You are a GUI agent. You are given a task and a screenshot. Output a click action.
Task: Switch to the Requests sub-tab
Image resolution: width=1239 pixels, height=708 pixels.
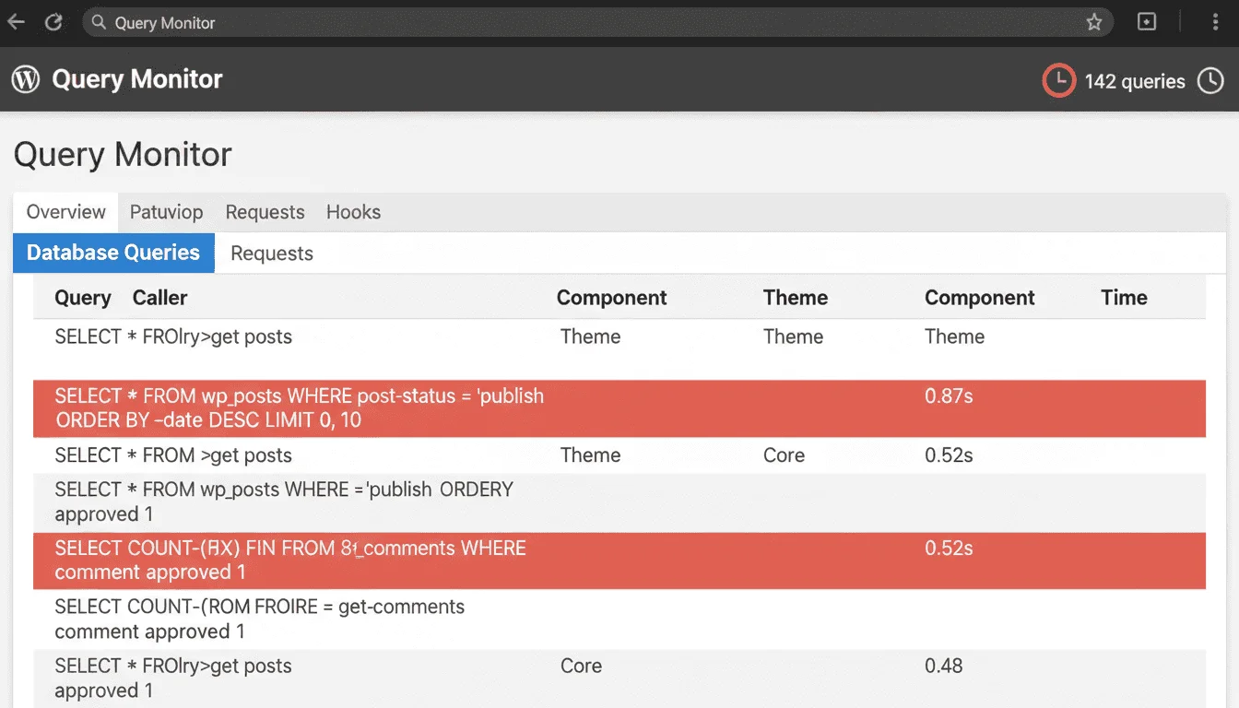(272, 254)
